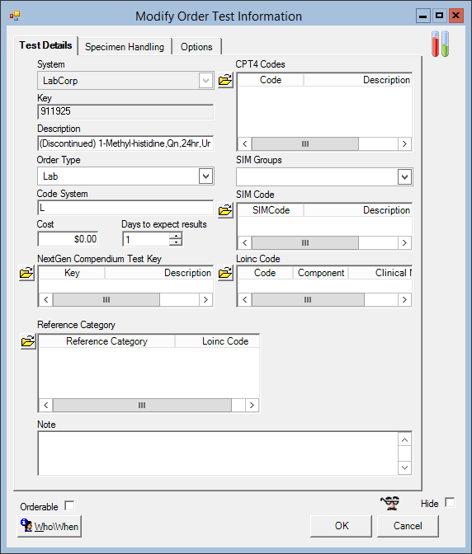
Task: Click NextGen Compendium Key column header
Action: [72, 273]
